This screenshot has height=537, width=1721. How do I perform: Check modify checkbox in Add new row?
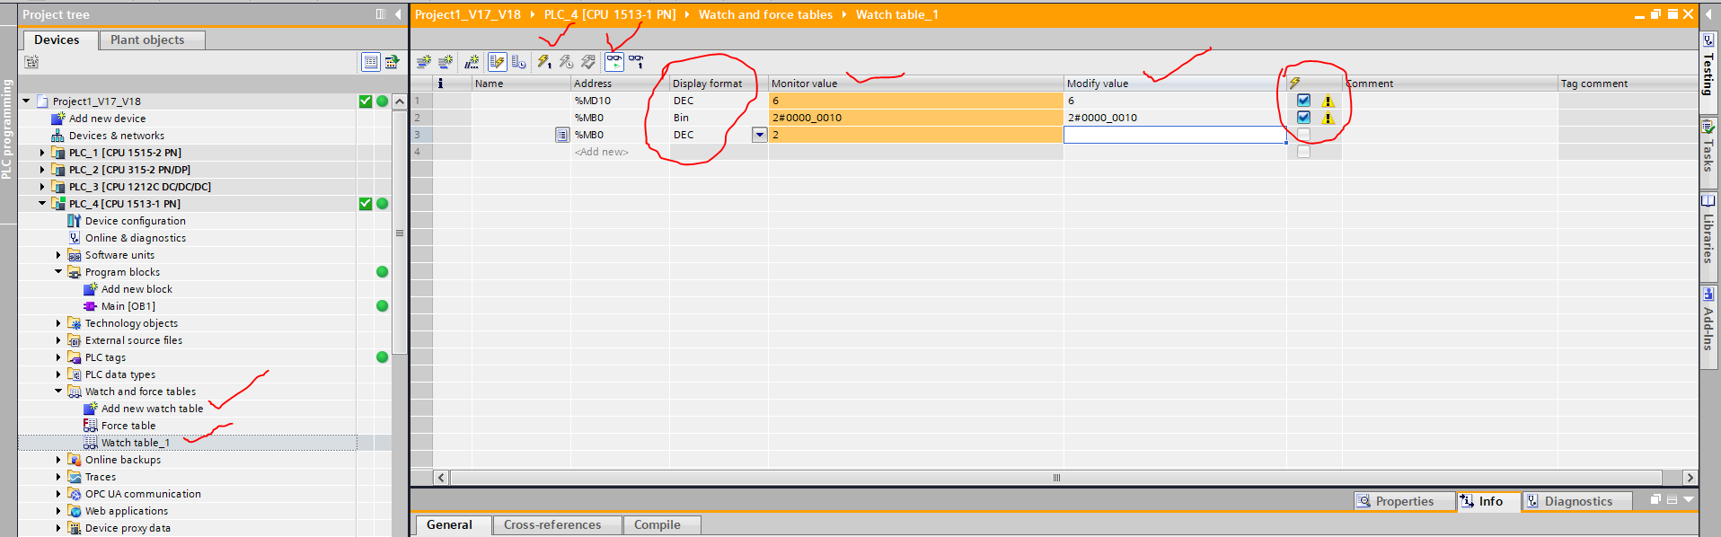[1303, 152]
